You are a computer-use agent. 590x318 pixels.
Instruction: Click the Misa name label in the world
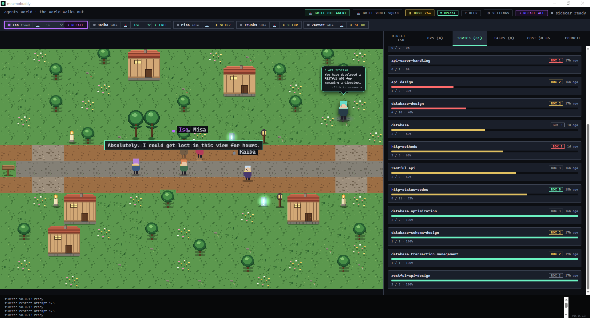[x=200, y=130]
